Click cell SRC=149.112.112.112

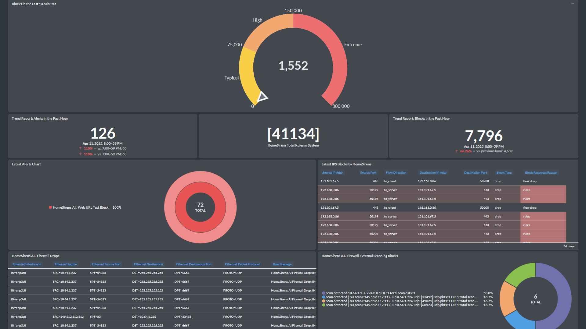68,317
